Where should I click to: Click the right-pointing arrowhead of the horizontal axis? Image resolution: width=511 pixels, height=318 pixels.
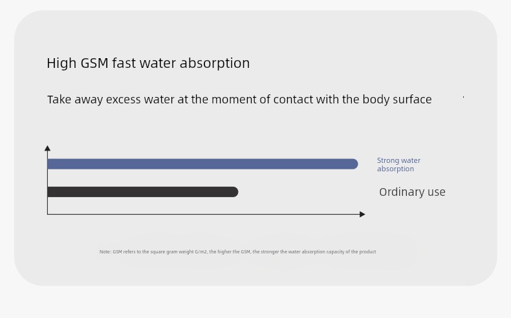point(362,214)
